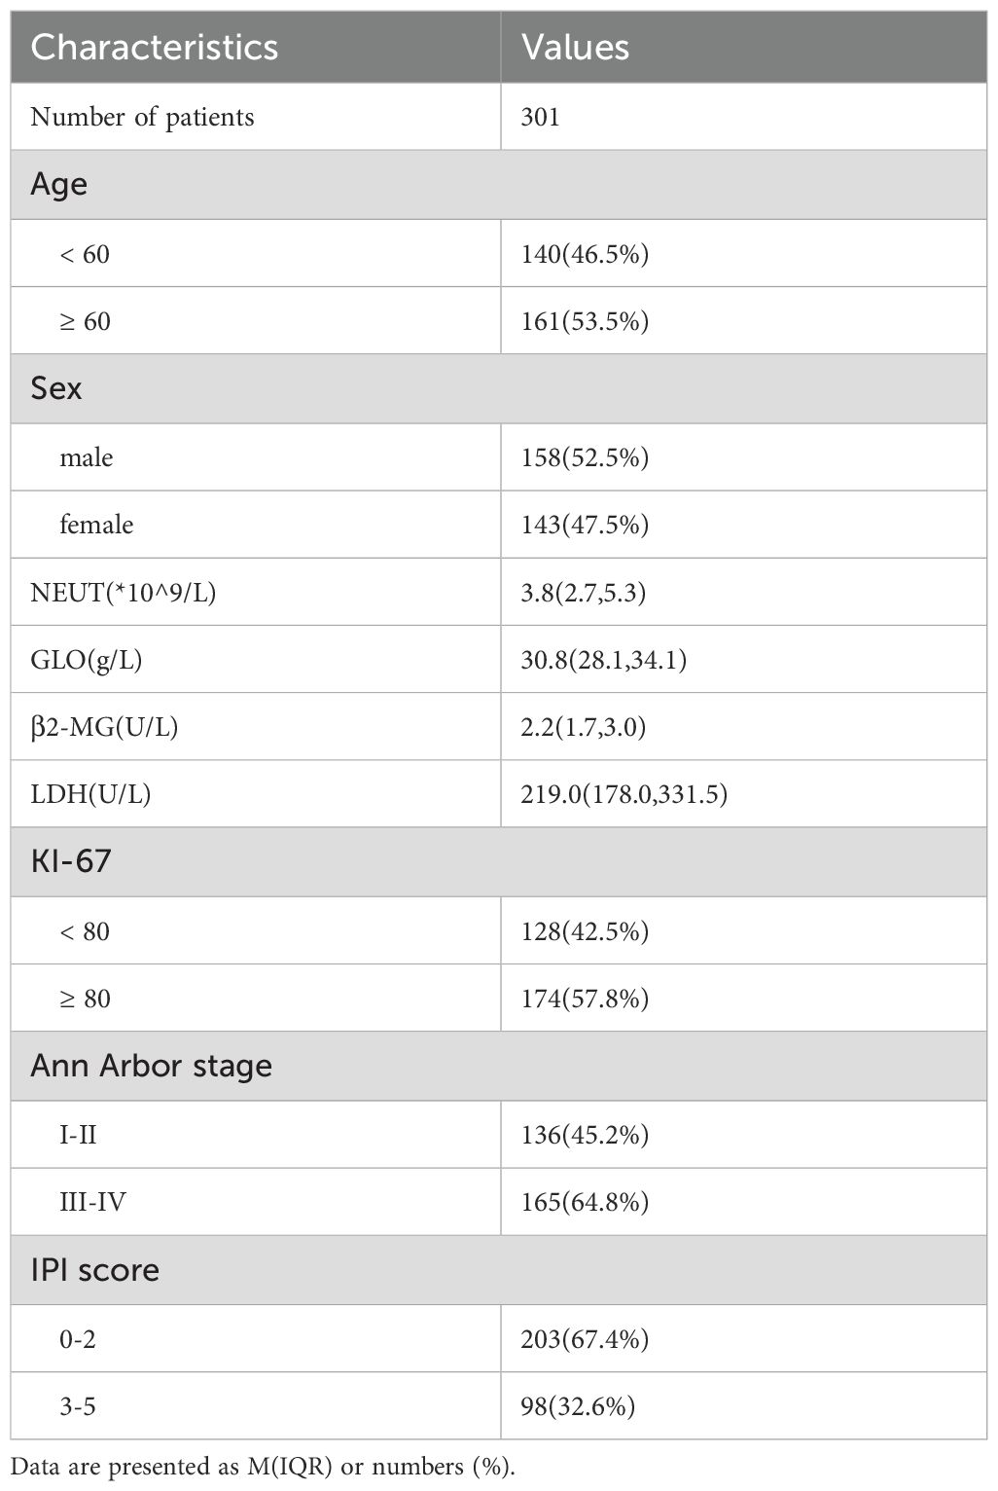Select the Sex section heading
Viewport: 998px width, 1491px height.
(x=56, y=388)
